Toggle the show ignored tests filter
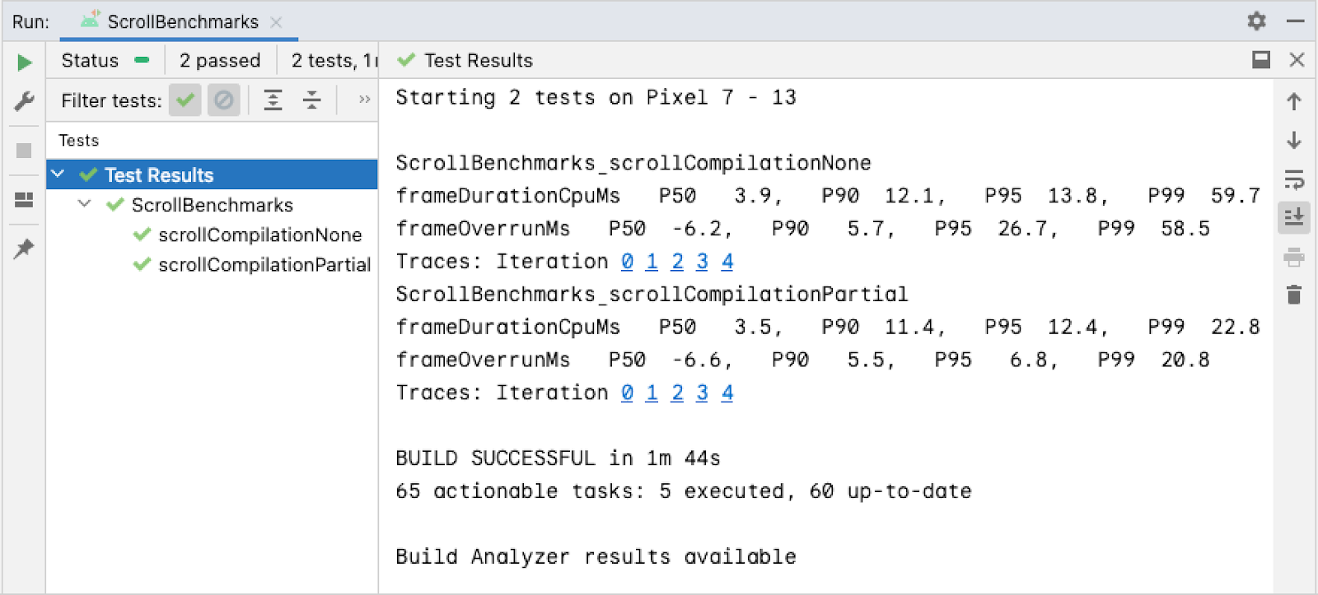Screen dimensions: 1318x595 (x=223, y=100)
